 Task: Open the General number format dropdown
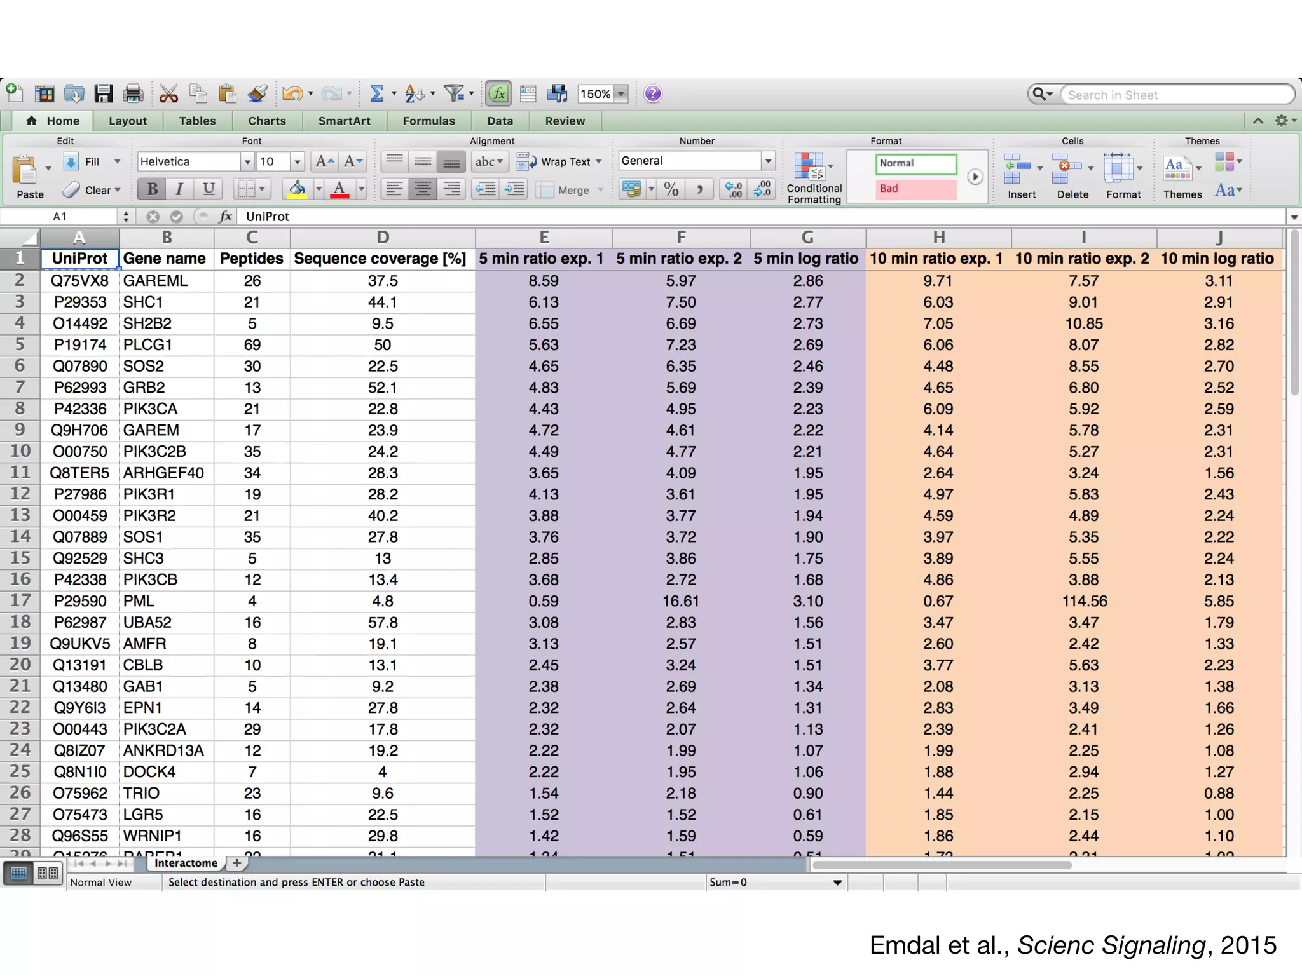pos(768,161)
